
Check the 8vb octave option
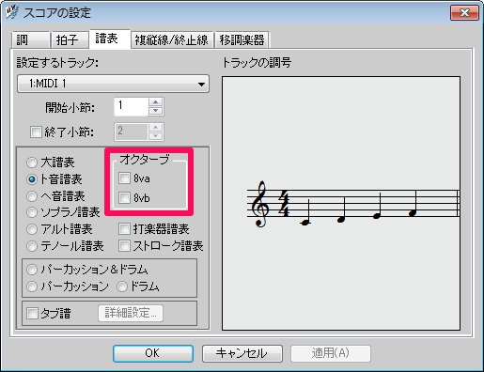tap(124, 197)
